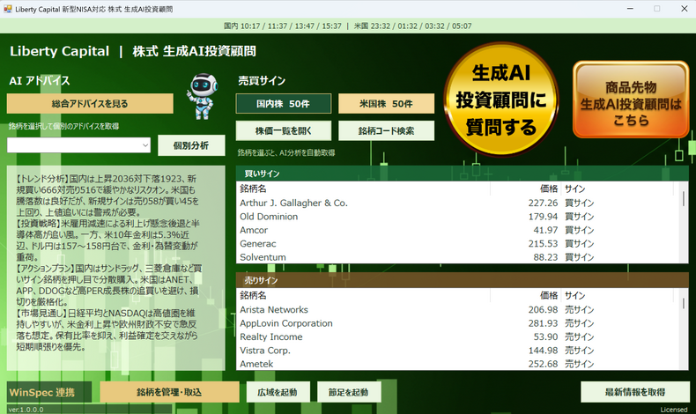Screen dimensions: 696x414
Task: Click the 売りサイン section header
Action: point(462,280)
